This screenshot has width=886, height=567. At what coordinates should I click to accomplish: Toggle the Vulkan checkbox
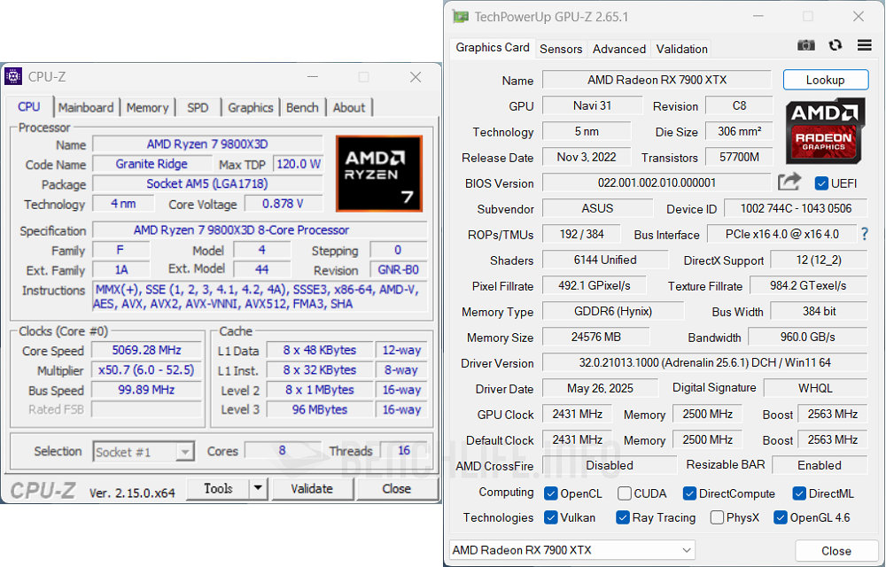pyautogui.click(x=550, y=517)
